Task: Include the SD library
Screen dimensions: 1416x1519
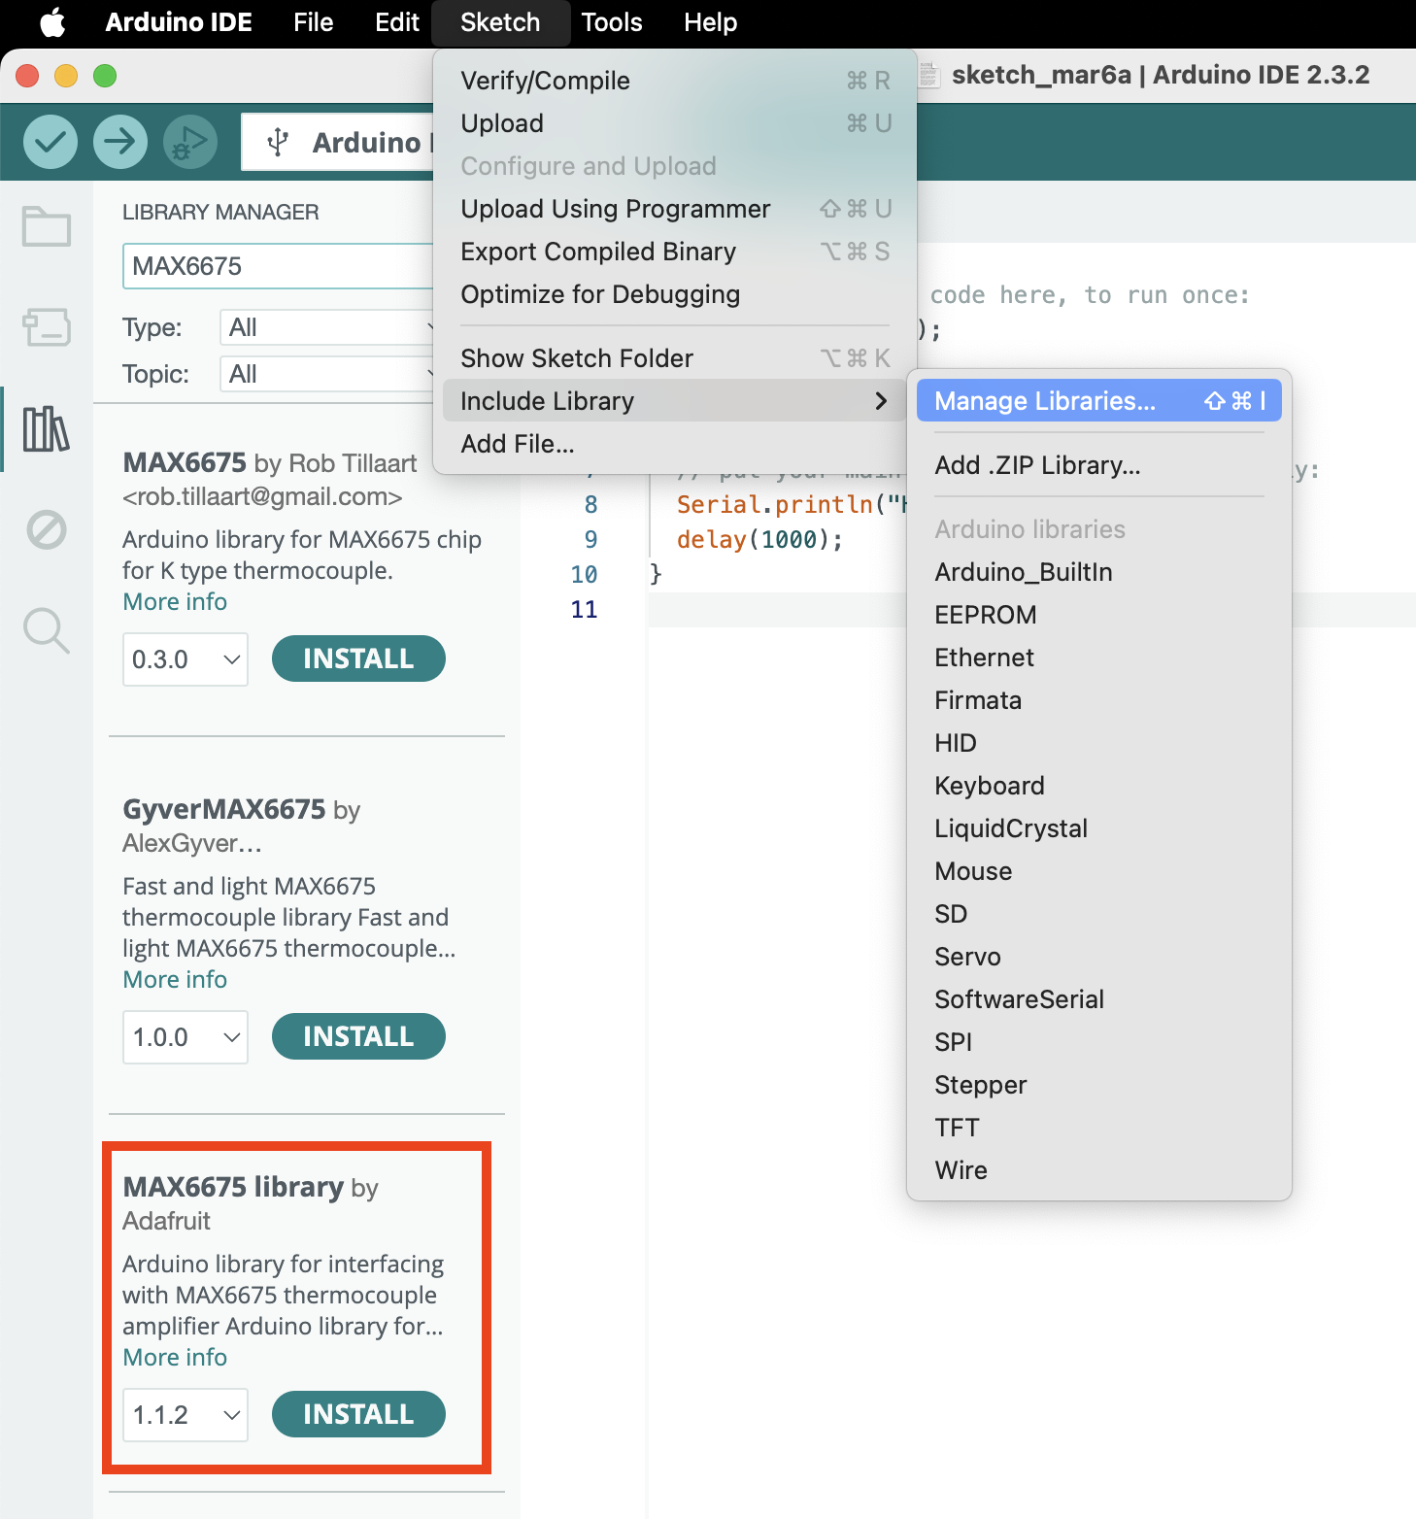Action: [1099, 914]
